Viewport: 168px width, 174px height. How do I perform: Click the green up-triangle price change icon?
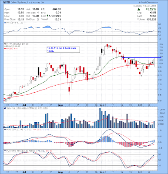[139, 9]
